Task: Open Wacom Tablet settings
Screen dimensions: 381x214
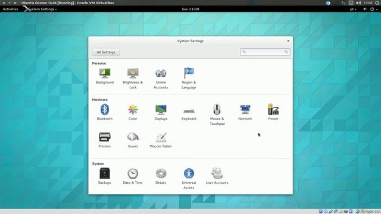Action: pos(161,140)
